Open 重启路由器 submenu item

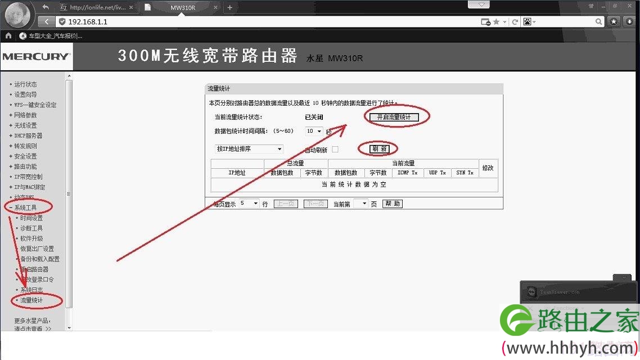click(x=34, y=269)
